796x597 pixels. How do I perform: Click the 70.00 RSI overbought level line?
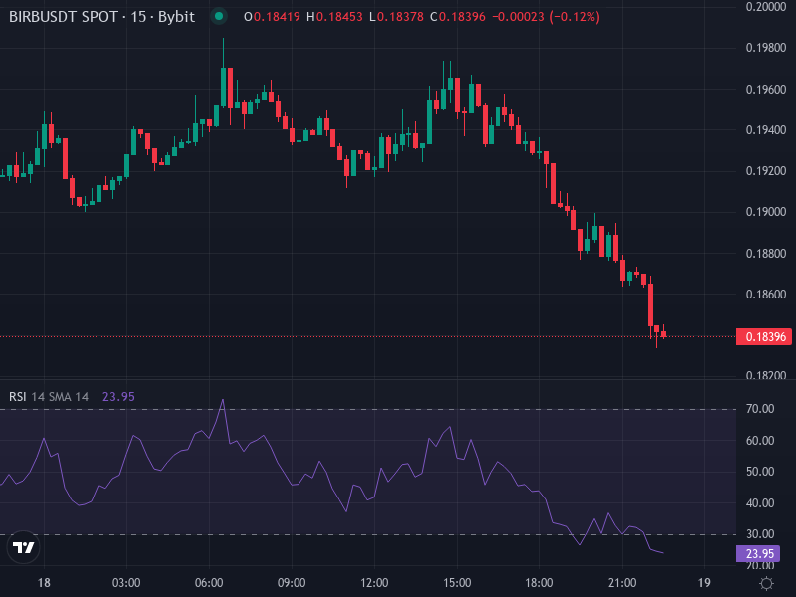pyautogui.click(x=398, y=407)
